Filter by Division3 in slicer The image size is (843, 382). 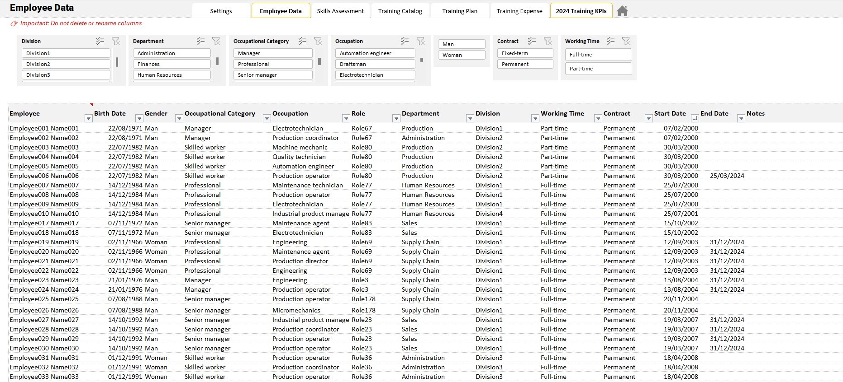pyautogui.click(x=66, y=75)
